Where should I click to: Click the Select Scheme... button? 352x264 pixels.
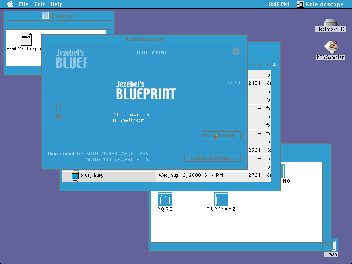(213, 158)
